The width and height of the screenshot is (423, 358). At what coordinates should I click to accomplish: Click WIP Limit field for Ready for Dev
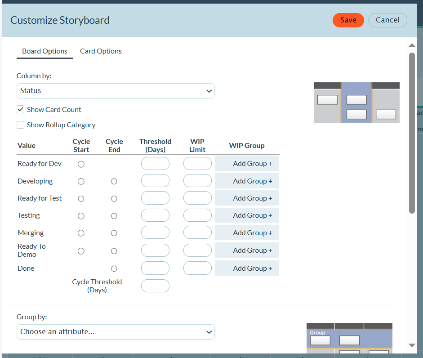pos(197,164)
